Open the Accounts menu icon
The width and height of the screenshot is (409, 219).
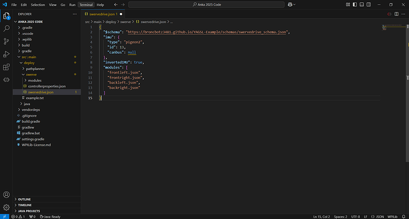[x=7, y=195]
